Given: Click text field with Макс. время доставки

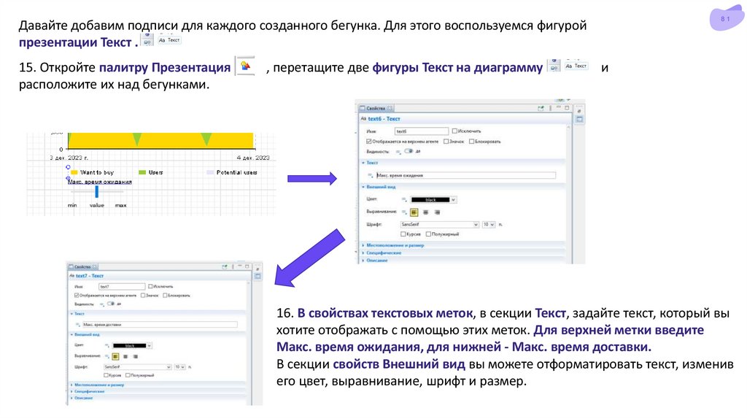Looking at the screenshot, I should [160, 325].
